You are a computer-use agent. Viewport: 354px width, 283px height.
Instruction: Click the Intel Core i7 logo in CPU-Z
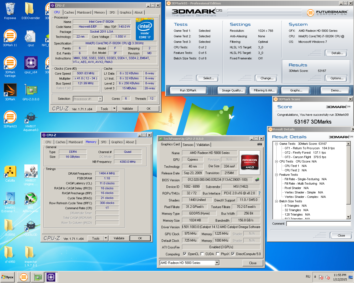(145, 29)
